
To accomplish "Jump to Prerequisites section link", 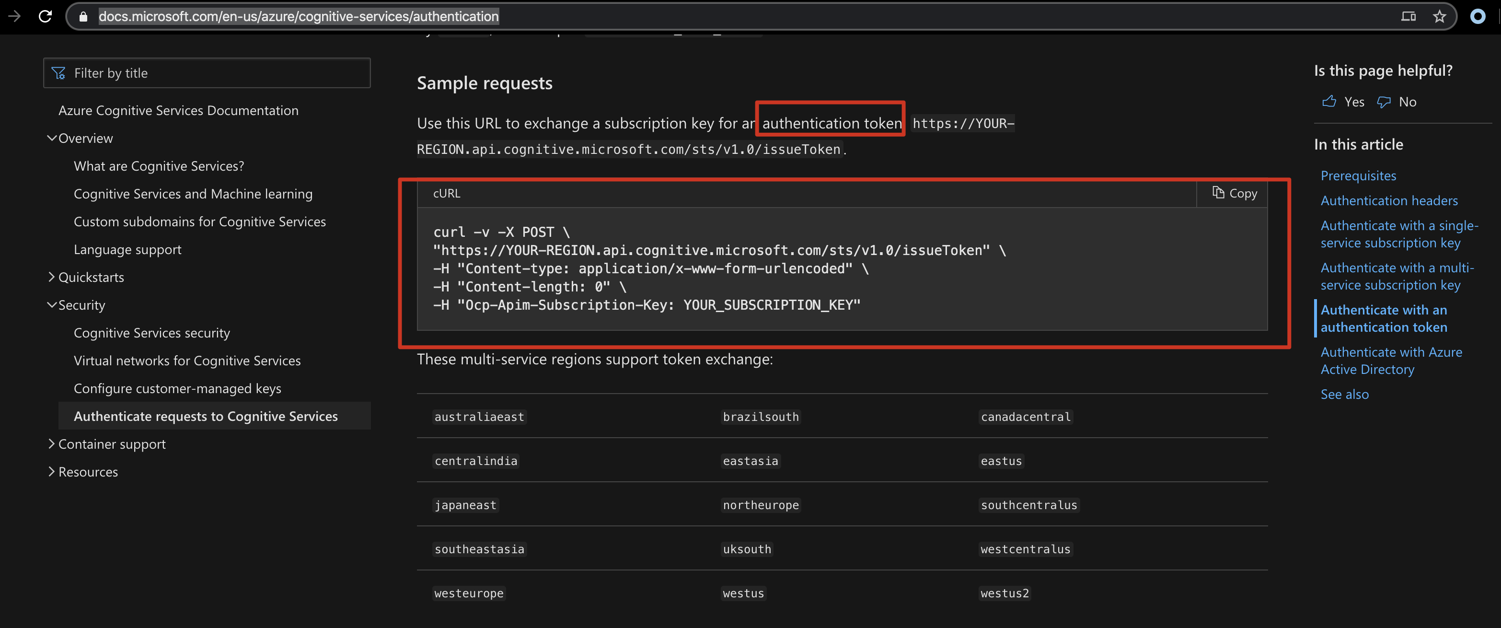I will tap(1358, 175).
